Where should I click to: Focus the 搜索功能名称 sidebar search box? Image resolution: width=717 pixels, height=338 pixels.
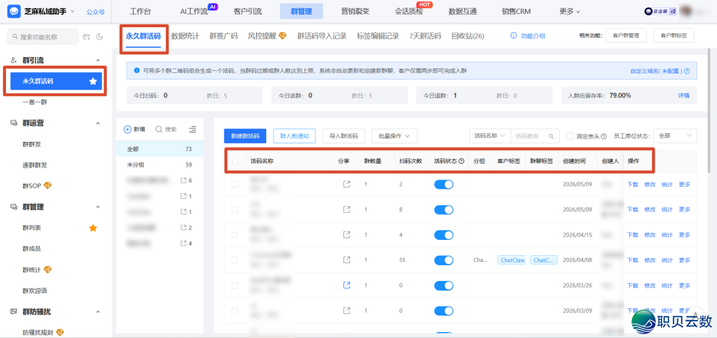point(43,36)
